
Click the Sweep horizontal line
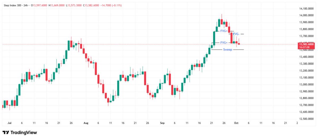coord(228,50)
